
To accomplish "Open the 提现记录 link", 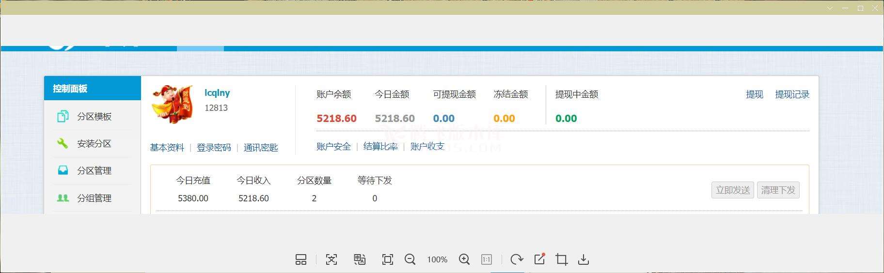I will pyautogui.click(x=792, y=94).
